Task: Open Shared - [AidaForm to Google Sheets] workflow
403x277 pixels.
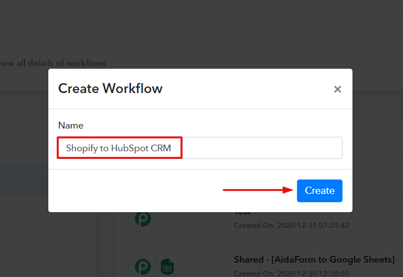Action: tap(314, 260)
